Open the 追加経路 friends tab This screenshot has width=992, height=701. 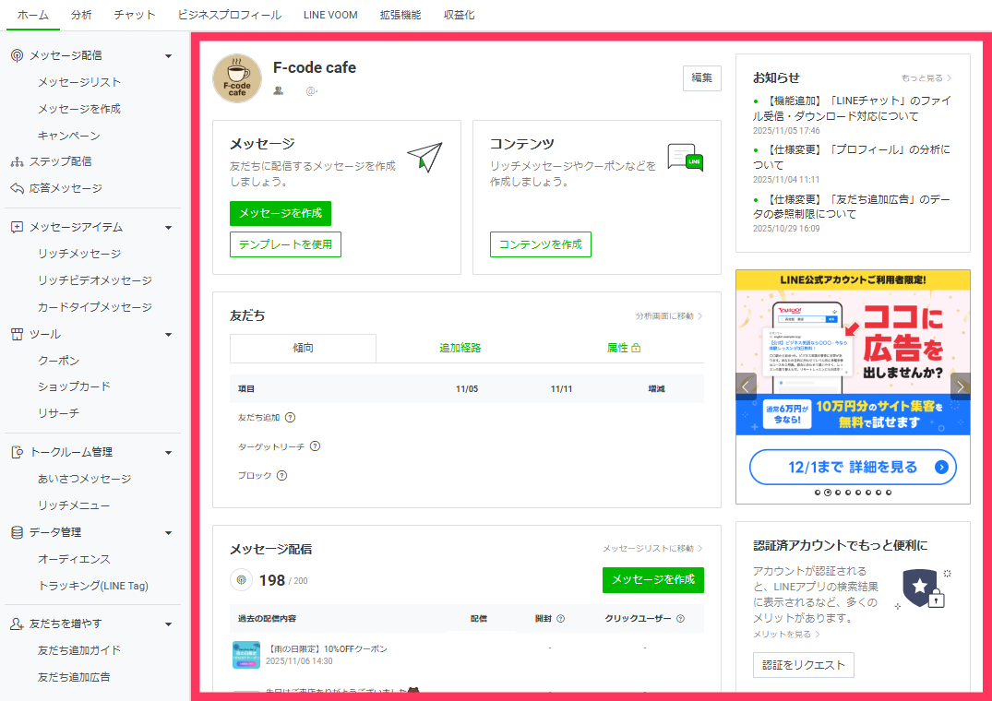coord(460,348)
